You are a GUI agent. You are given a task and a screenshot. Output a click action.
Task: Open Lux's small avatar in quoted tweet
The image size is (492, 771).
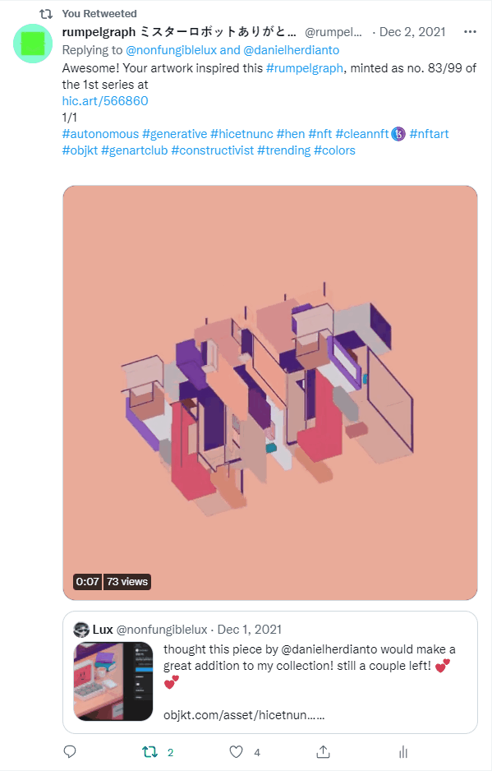click(x=81, y=630)
